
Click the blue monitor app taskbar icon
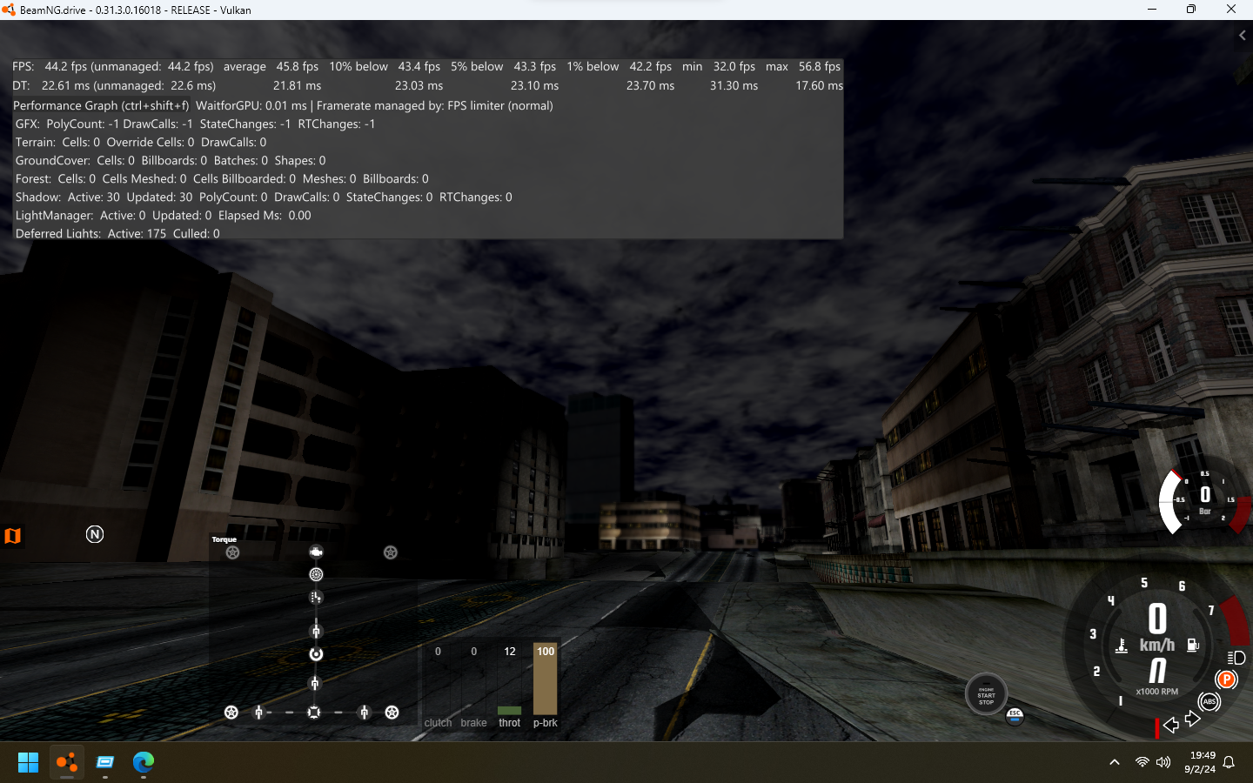105,762
